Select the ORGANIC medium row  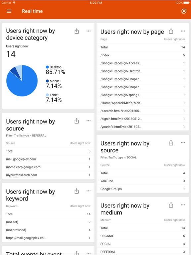click(143, 236)
